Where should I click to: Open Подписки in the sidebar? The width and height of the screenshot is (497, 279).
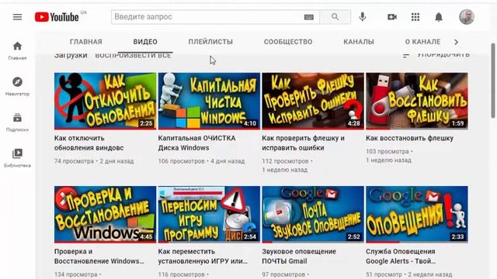(17, 122)
